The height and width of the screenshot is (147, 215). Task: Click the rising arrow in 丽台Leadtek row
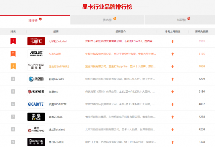point(173,142)
